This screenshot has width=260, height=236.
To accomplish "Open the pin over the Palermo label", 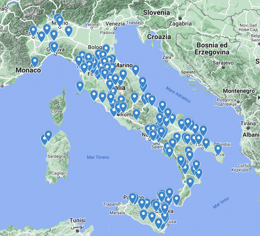I will point(133,198).
